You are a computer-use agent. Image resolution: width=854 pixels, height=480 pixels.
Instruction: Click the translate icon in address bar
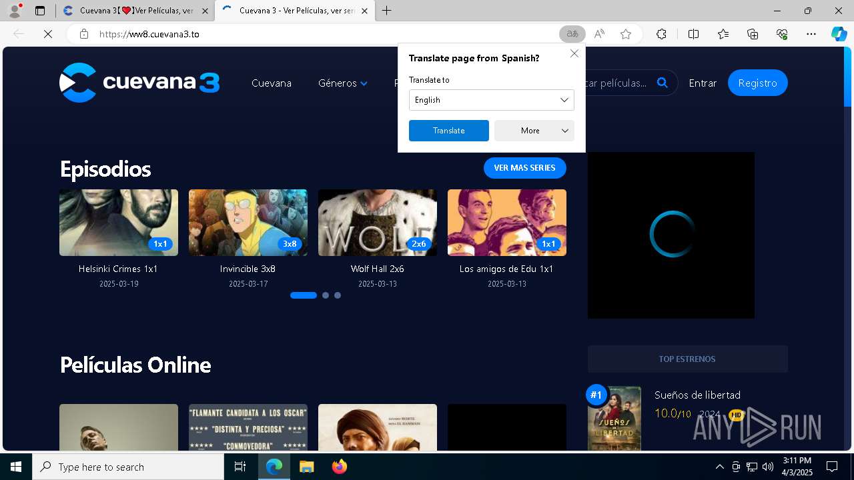pos(572,34)
